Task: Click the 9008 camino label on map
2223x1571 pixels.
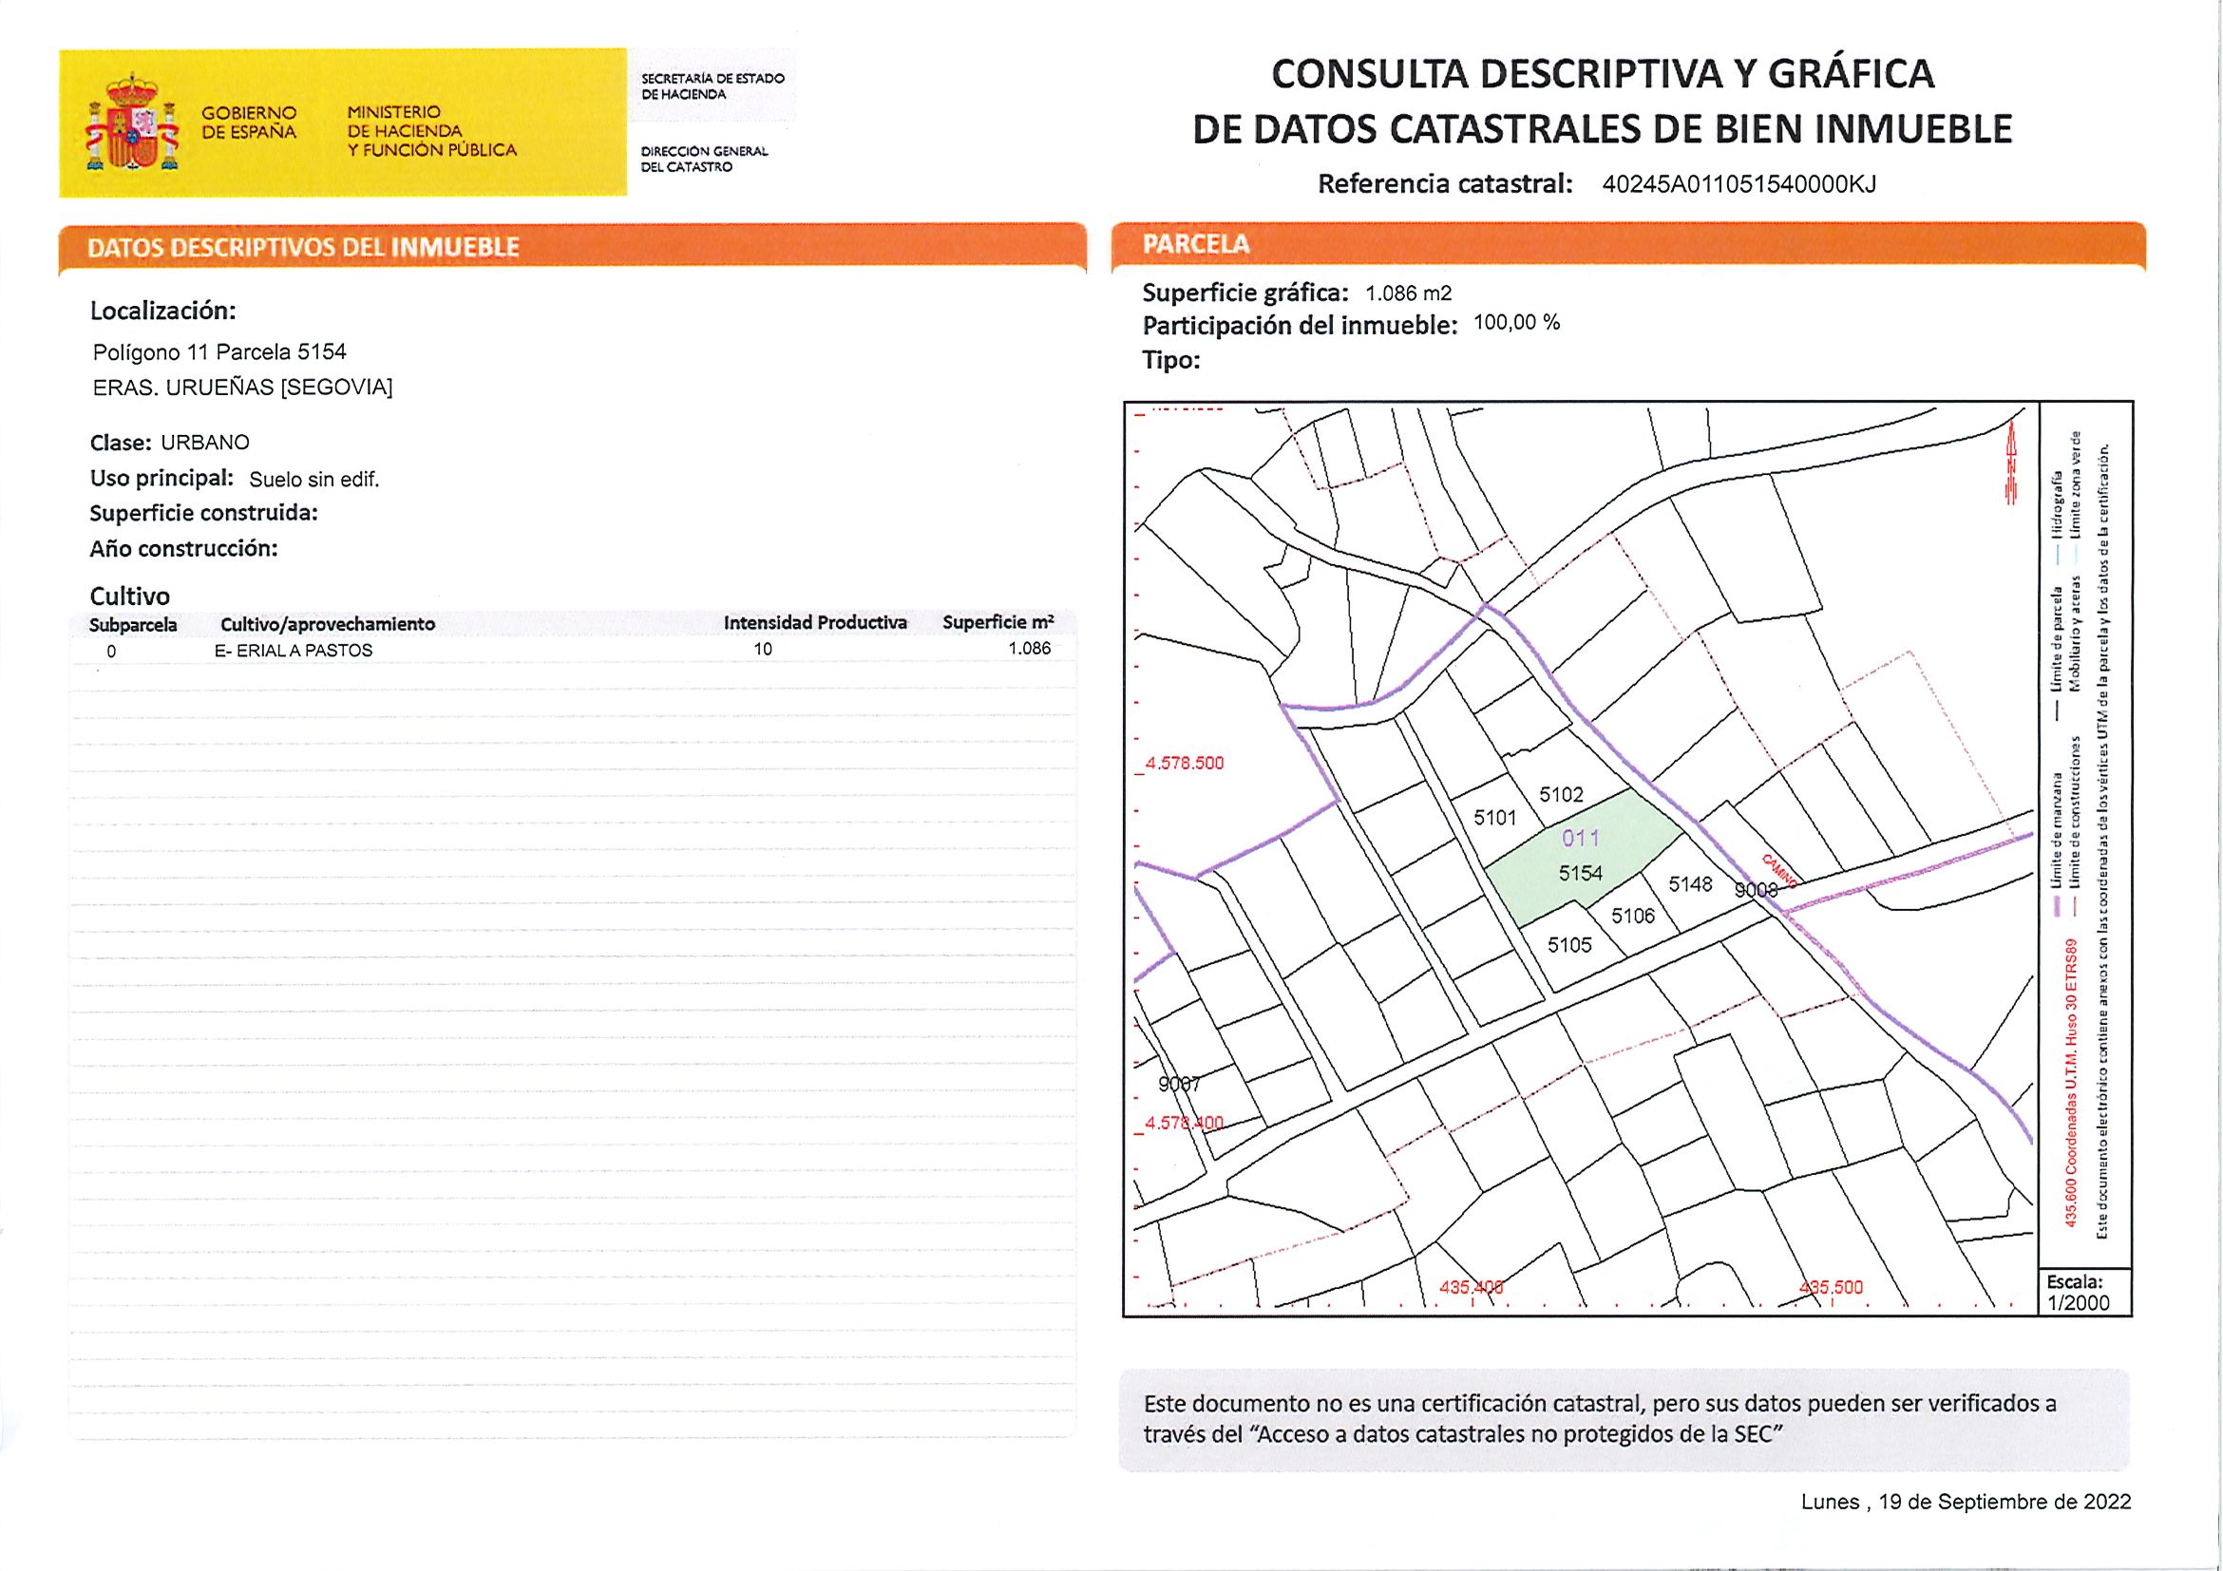Action: point(1756,890)
